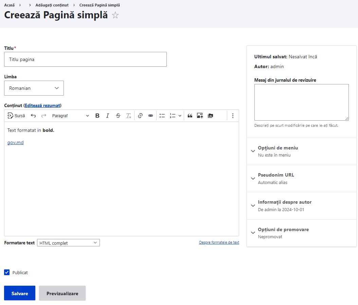Apply italic formatting from the toolbar
The image size is (358, 305).
[x=108, y=116]
